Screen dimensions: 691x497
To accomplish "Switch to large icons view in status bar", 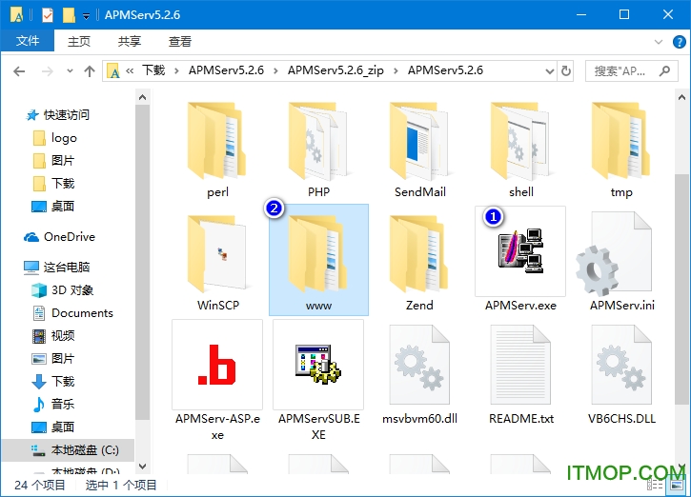I will pyautogui.click(x=676, y=485).
